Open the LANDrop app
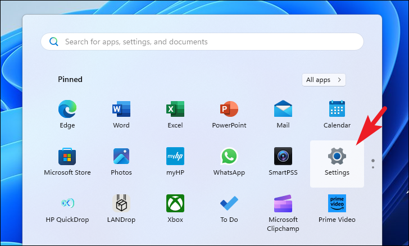 click(x=121, y=209)
